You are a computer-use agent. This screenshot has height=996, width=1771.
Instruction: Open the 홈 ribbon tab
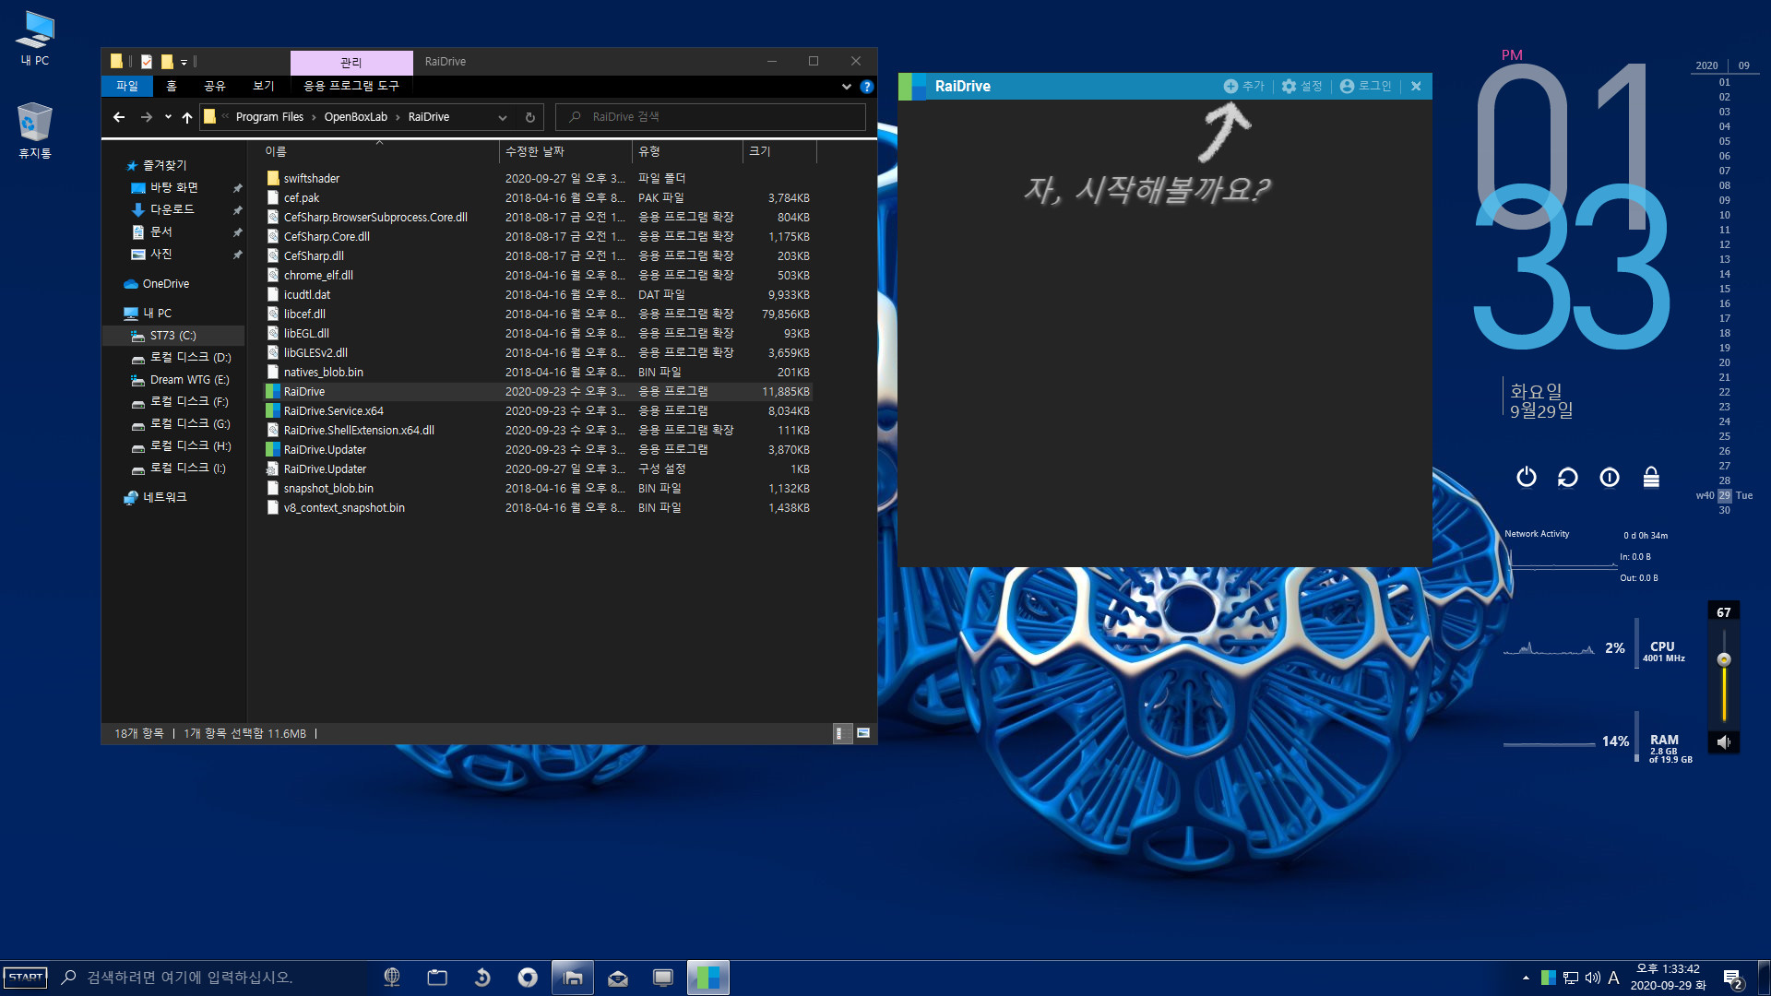click(172, 86)
